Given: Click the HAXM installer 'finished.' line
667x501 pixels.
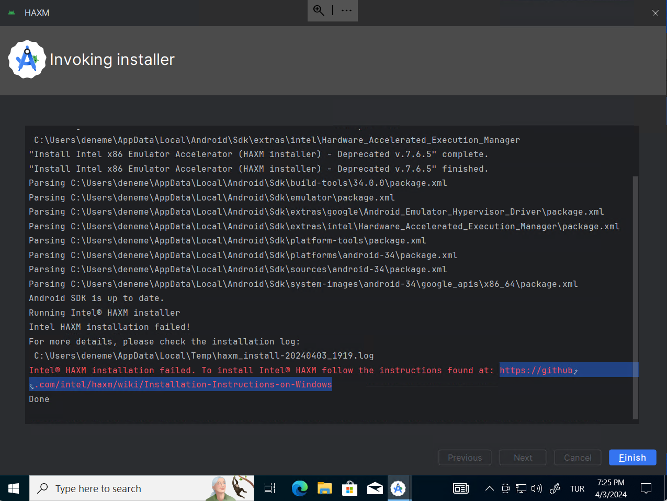Looking at the screenshot, I should click(x=259, y=169).
